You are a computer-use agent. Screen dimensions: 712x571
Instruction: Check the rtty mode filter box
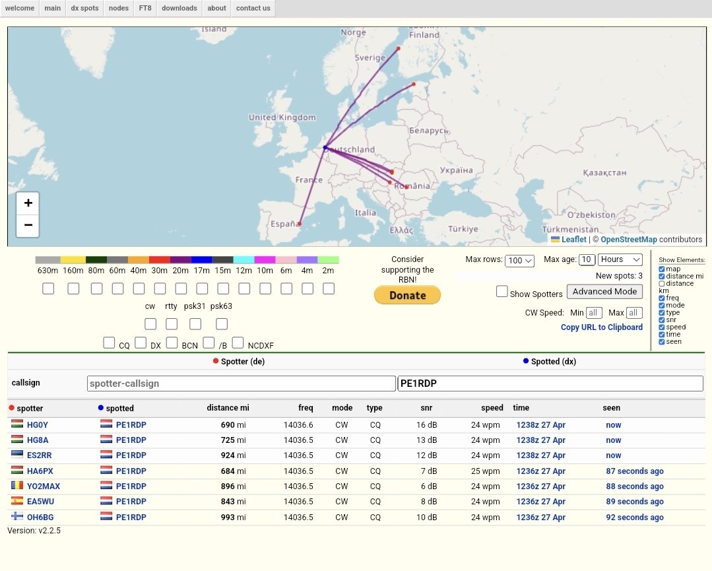[x=171, y=324]
